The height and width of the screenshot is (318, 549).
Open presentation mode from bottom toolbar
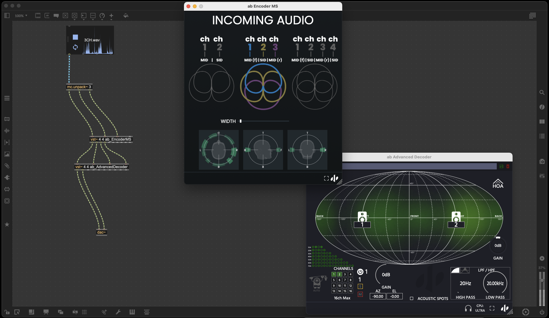(46, 312)
